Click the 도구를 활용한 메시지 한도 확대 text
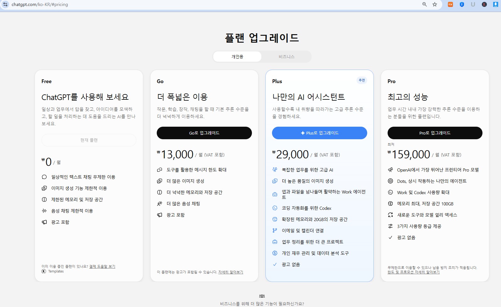Screen dimensions: 501x307 pos(197,170)
